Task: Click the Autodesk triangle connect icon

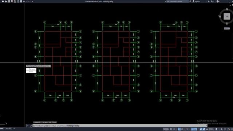Action: 212,1
